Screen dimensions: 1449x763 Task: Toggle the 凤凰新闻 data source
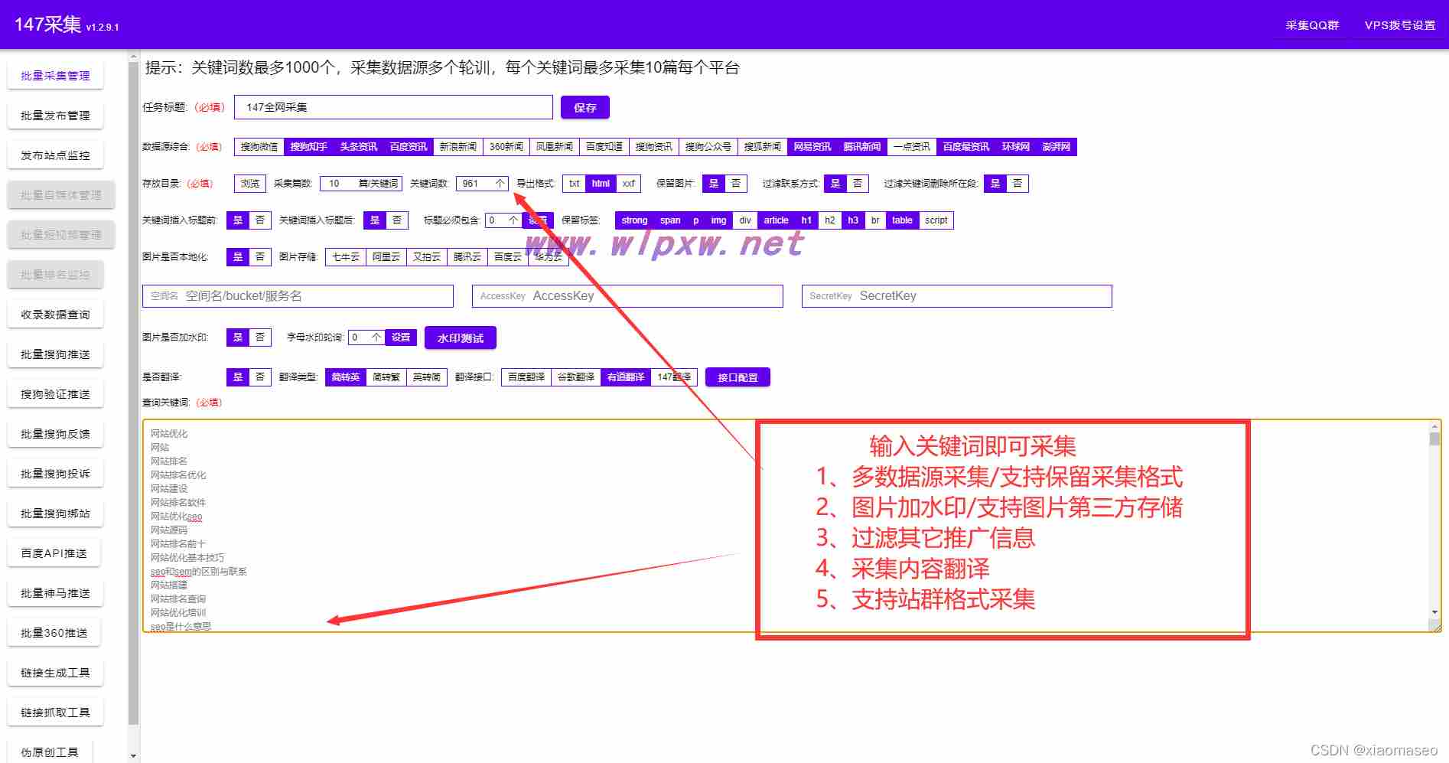[x=555, y=147]
